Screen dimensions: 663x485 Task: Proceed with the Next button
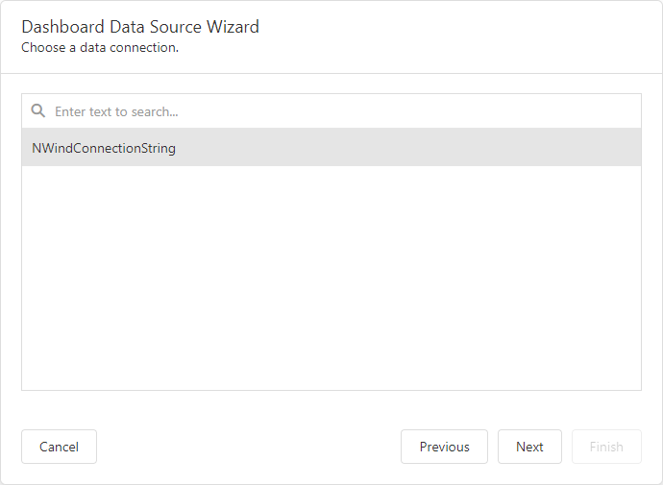coord(529,447)
